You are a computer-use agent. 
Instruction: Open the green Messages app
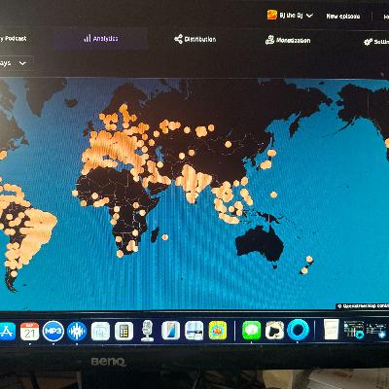(x=251, y=331)
